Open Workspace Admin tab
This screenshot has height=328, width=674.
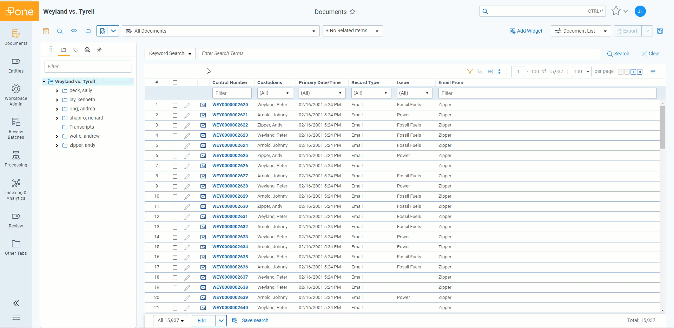point(16,95)
